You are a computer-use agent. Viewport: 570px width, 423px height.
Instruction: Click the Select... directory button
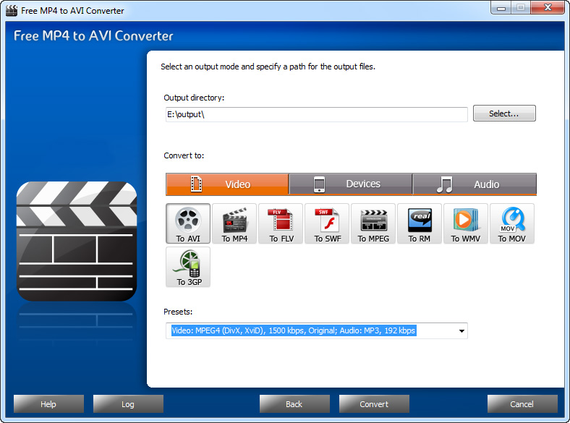[x=504, y=114]
